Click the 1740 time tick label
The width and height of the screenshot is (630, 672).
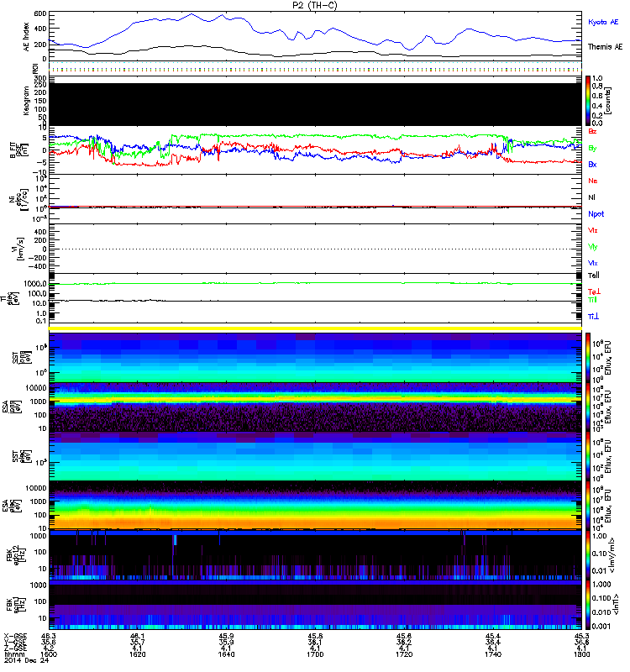coord(493,654)
